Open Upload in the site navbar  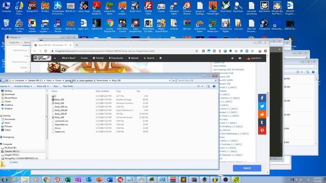[133, 58]
